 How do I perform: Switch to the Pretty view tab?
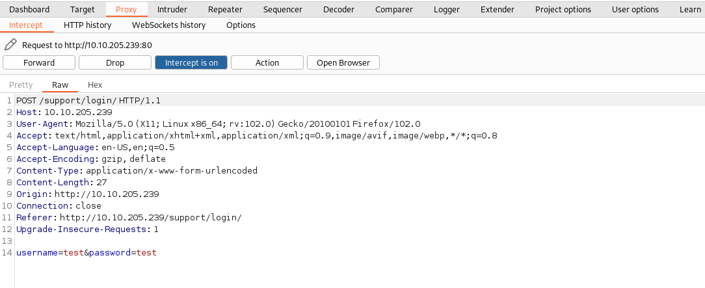tap(21, 85)
